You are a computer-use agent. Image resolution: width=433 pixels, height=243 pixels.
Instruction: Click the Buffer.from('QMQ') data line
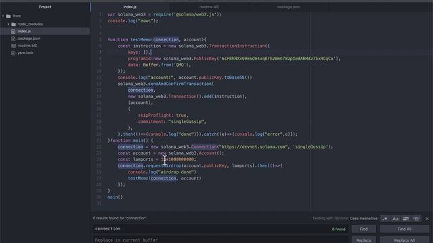click(160, 65)
